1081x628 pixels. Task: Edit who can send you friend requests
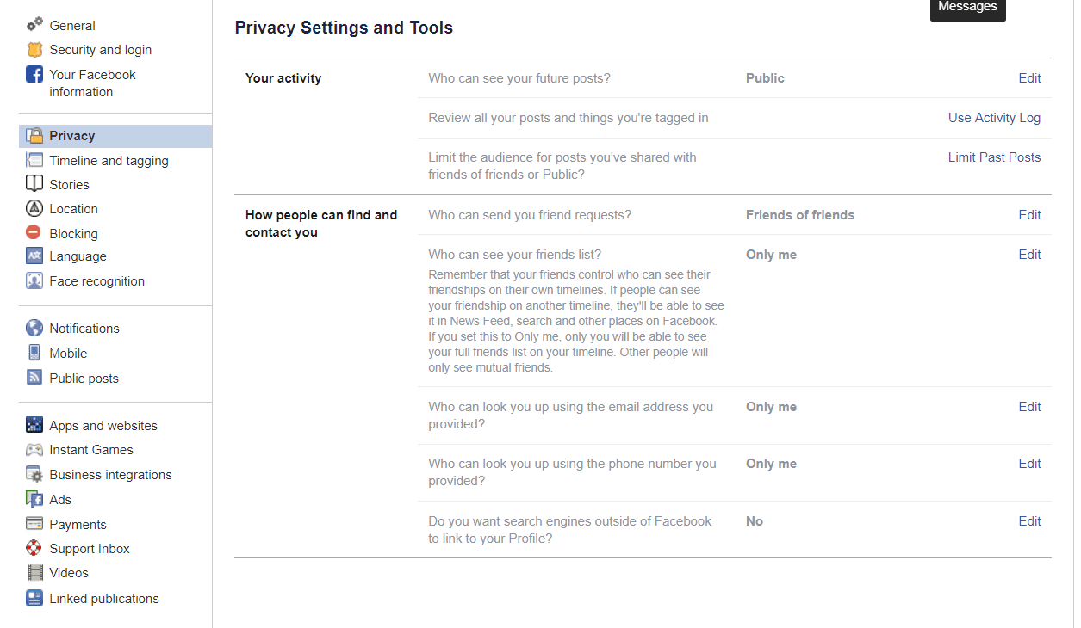[x=1029, y=215]
